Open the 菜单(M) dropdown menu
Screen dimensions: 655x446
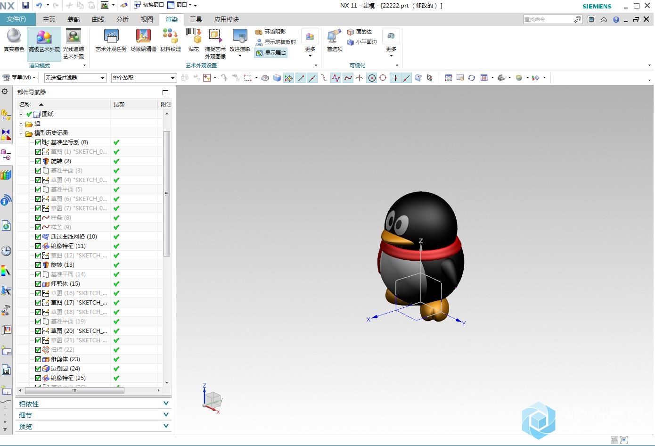click(19, 78)
